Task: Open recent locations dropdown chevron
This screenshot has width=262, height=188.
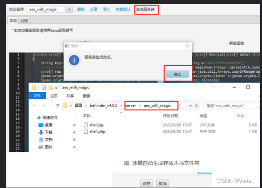Action: [51, 106]
